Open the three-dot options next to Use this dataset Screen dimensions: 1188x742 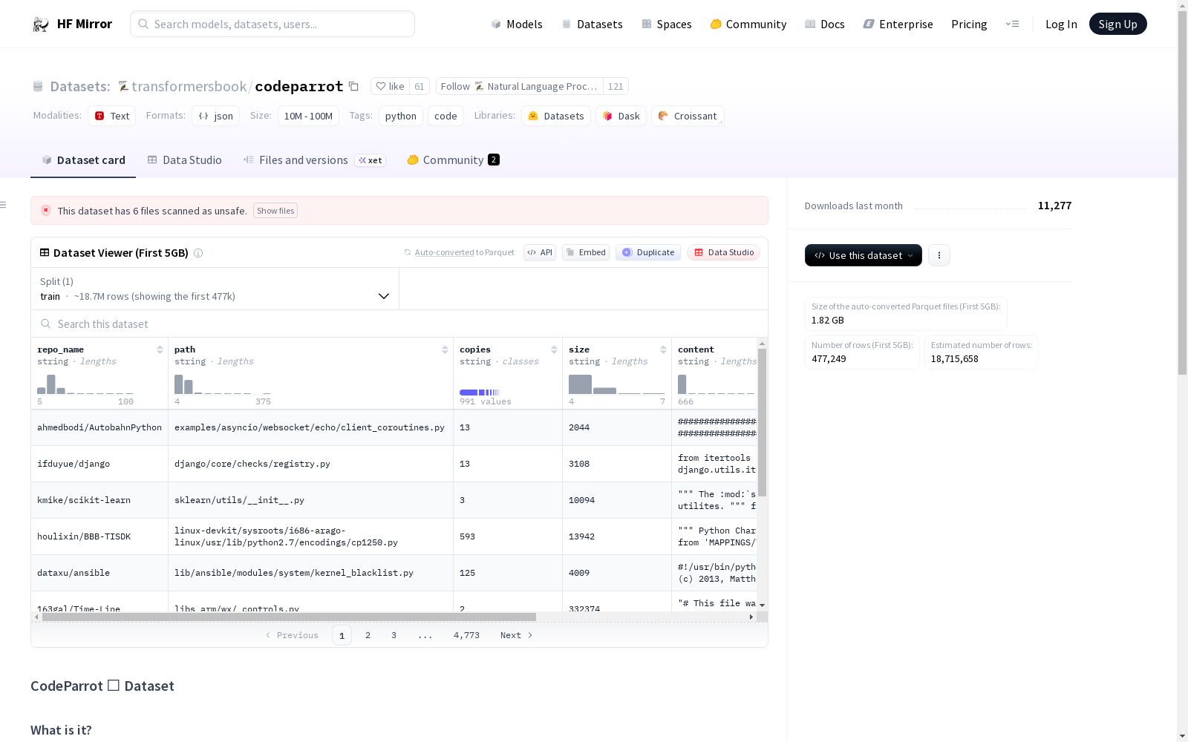click(939, 255)
